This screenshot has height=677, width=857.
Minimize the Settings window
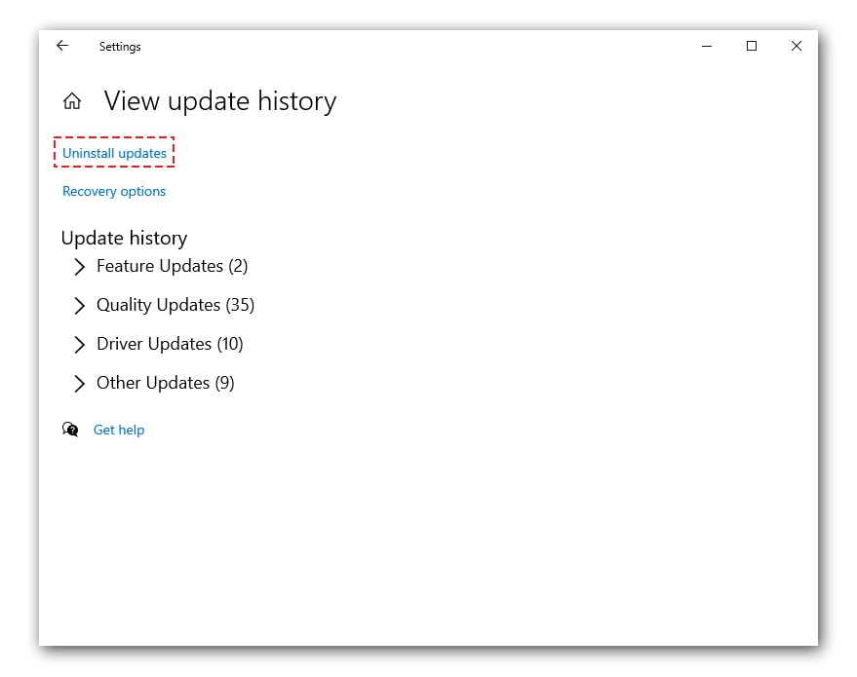[x=706, y=46]
